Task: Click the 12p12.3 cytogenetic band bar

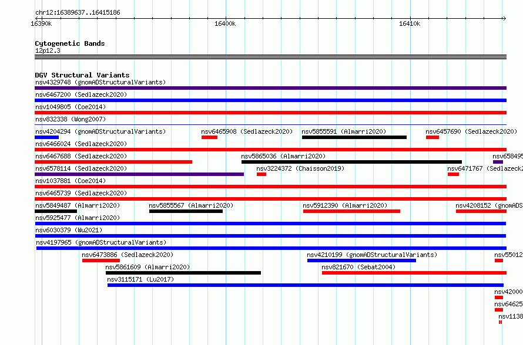Action: 270,57
